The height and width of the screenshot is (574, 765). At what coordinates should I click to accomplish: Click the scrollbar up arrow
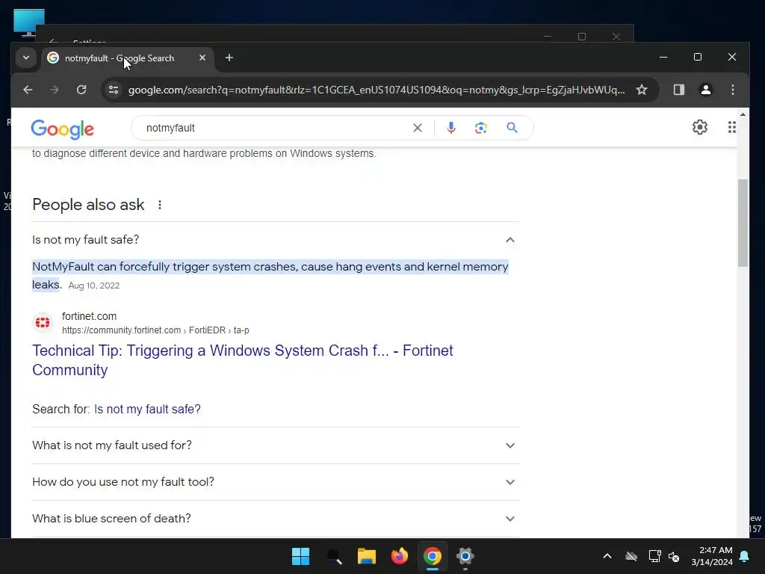(743, 114)
